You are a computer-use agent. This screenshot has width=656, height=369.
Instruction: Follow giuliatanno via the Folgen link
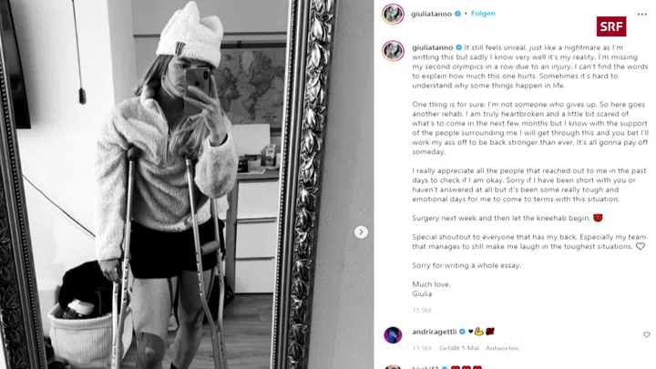coord(483,14)
